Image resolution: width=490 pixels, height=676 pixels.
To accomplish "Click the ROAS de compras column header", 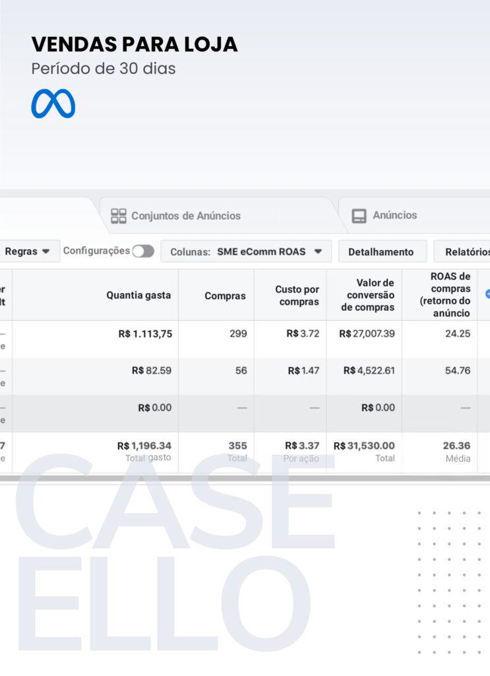I will 450,294.
